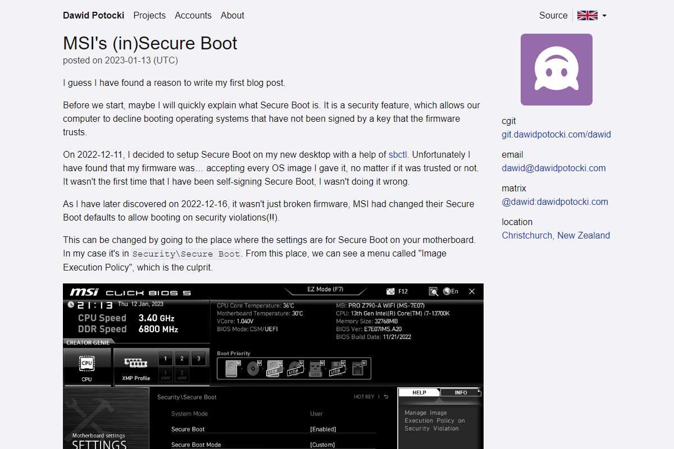Image resolution: width=674 pixels, height=449 pixels.
Task: Open the Source link in the header
Action: (x=553, y=16)
